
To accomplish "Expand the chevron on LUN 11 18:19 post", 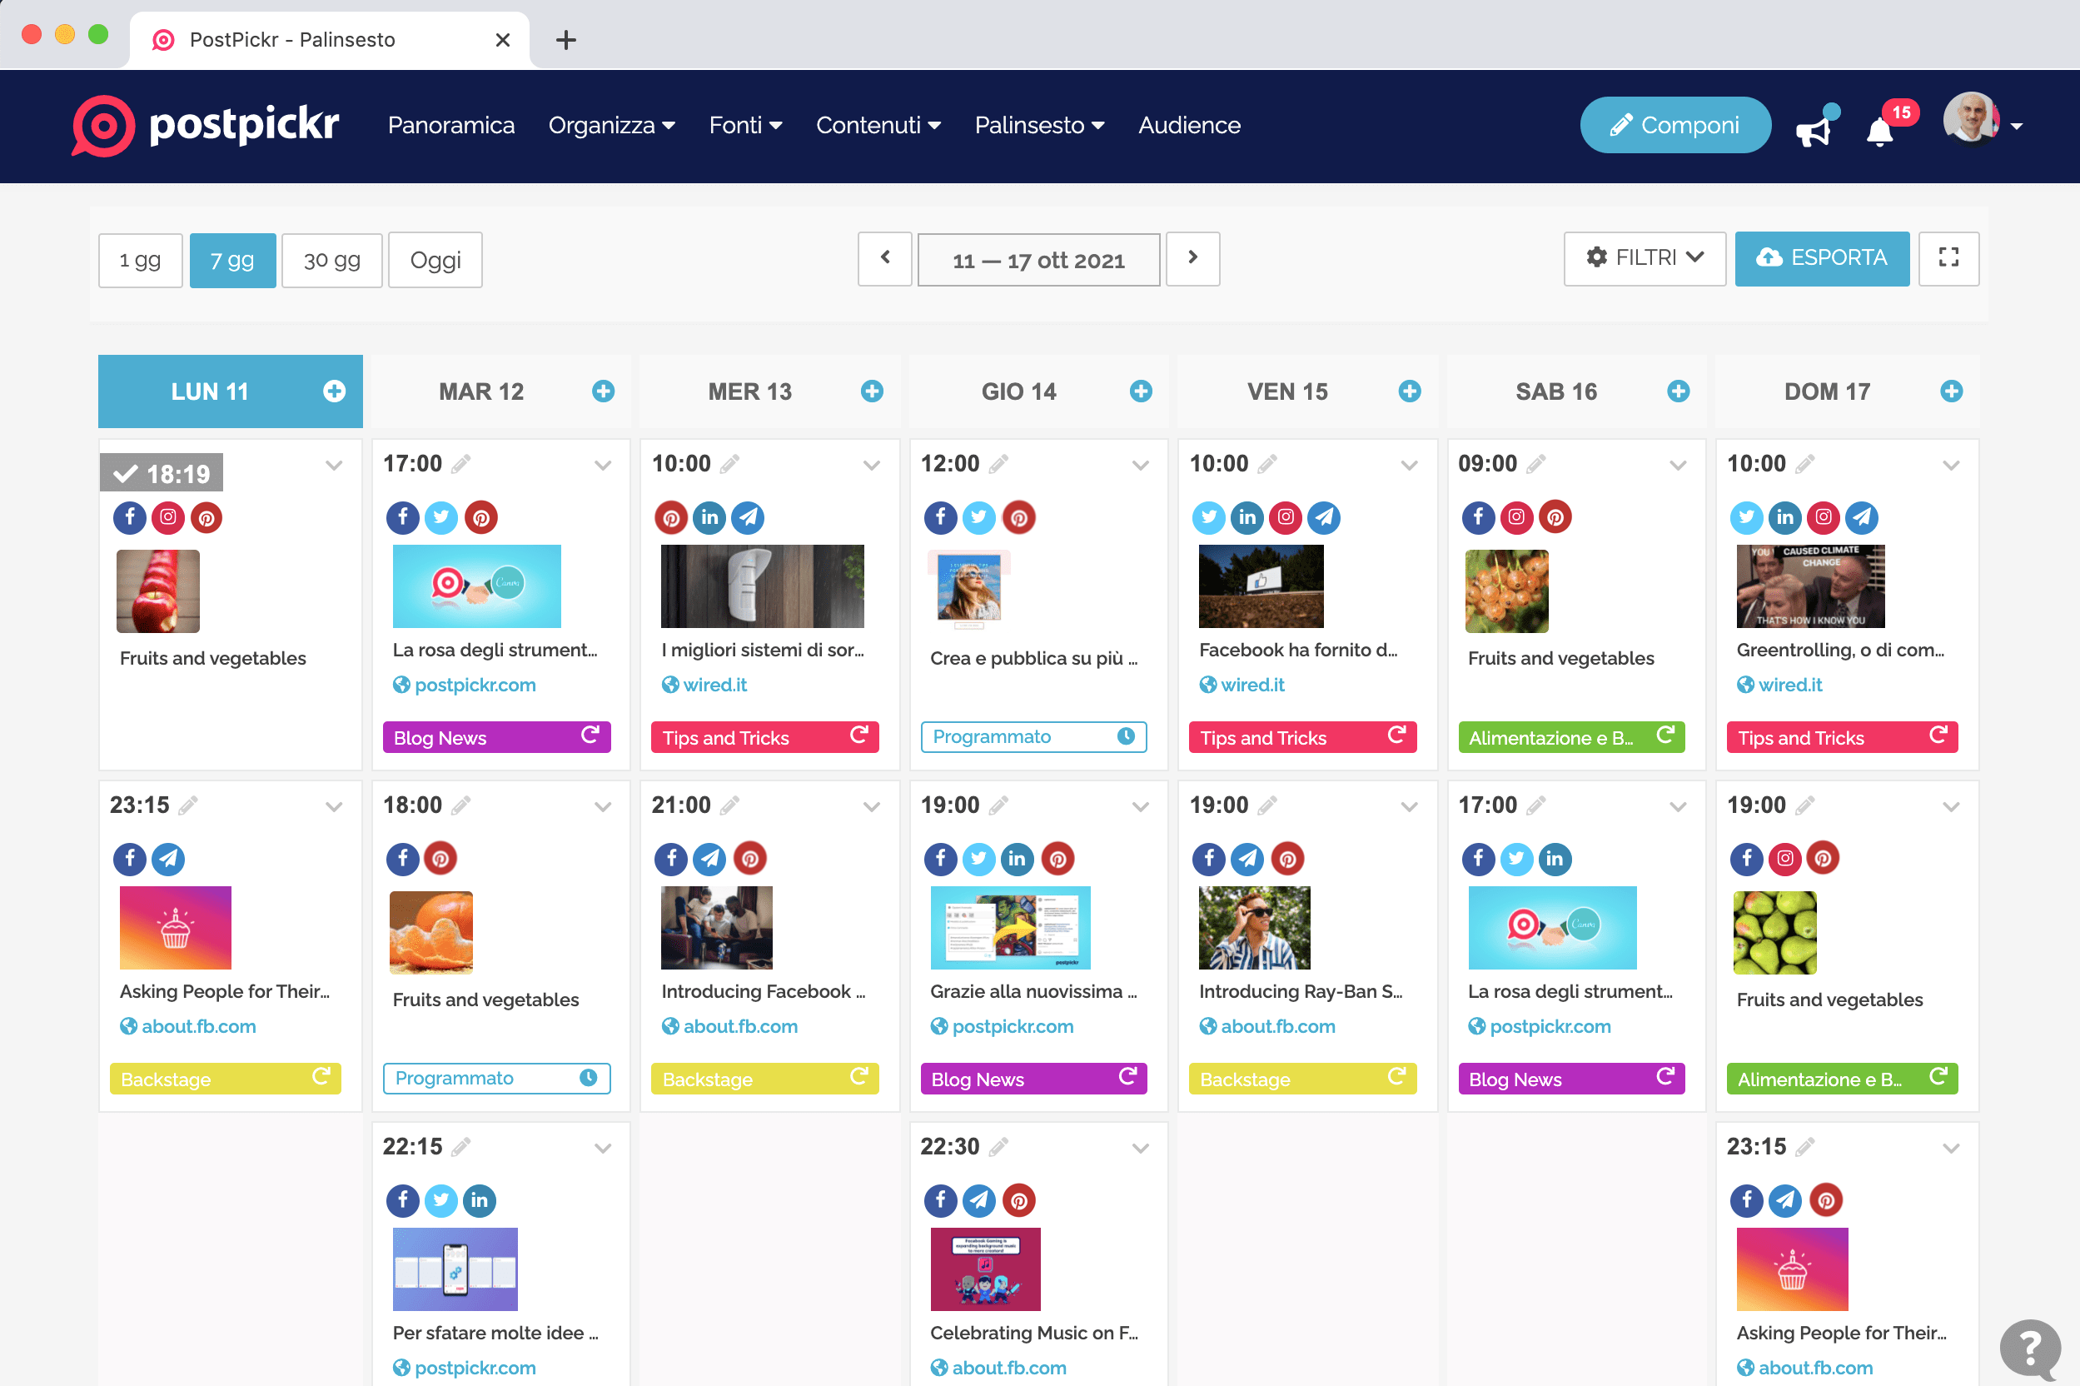I will click(x=334, y=465).
